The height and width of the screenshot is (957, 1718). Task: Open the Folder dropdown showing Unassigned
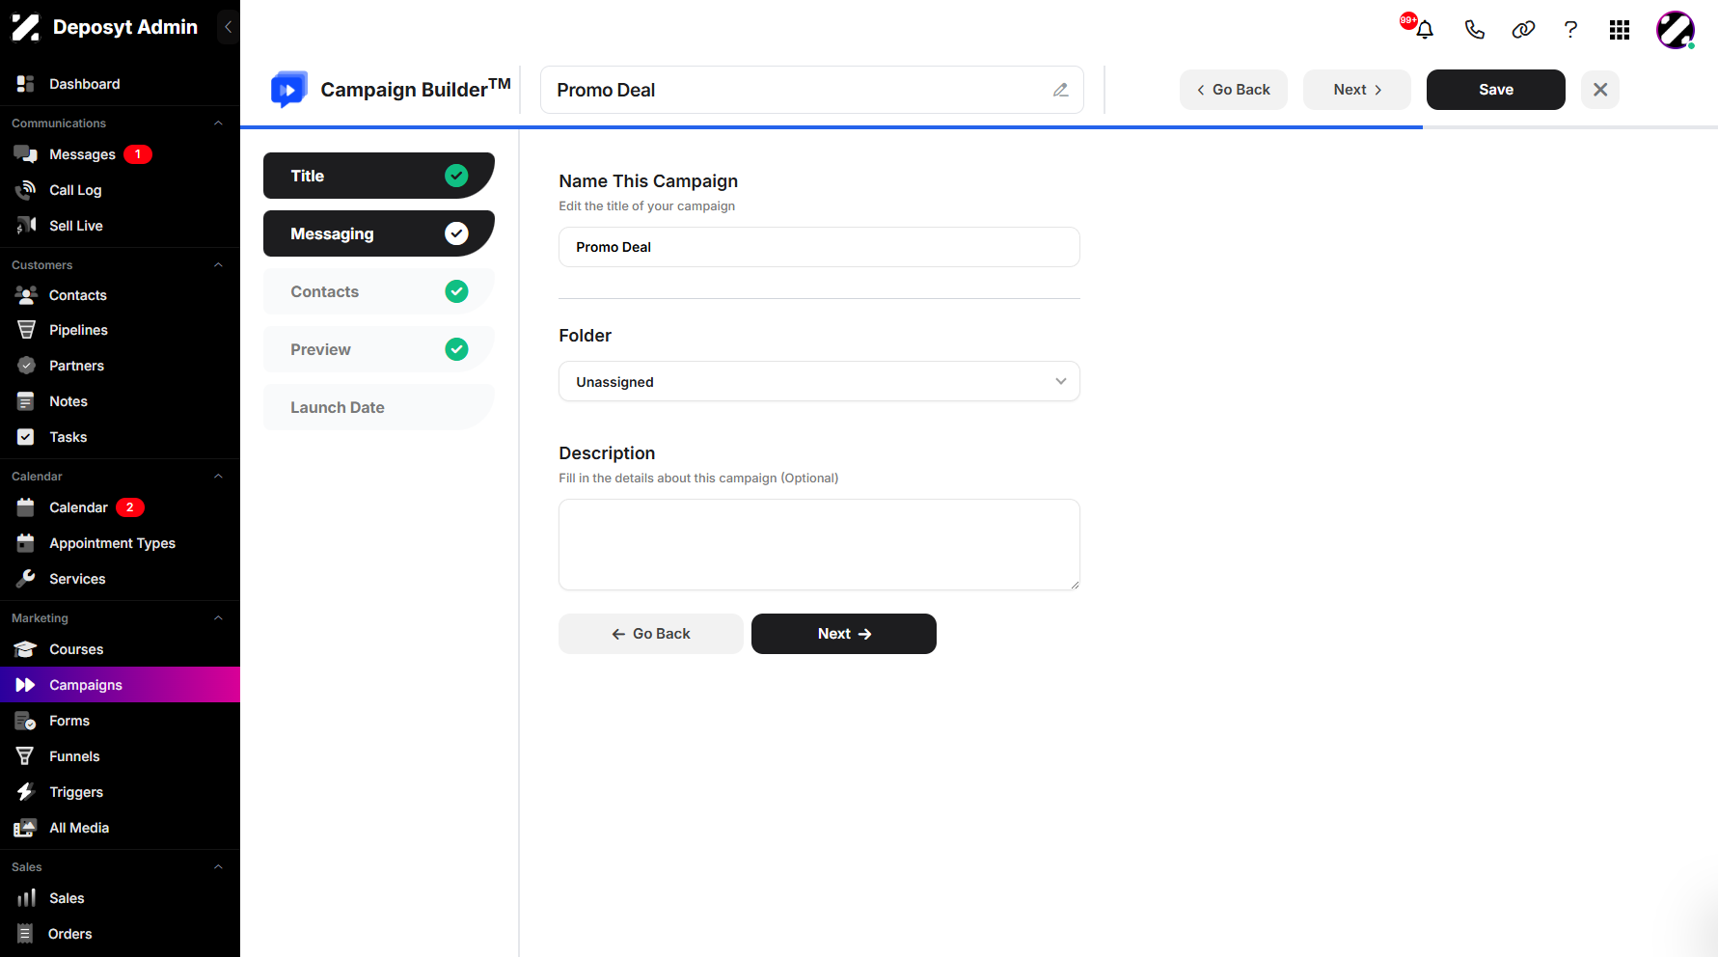coord(819,382)
